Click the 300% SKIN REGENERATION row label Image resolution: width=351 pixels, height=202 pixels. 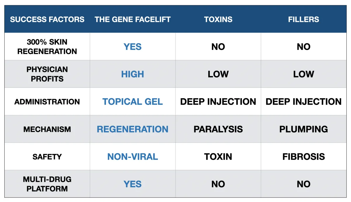click(x=47, y=46)
